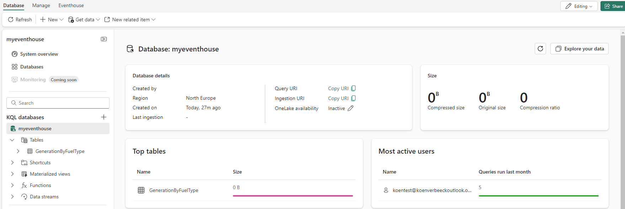Click the user avatar icon

(386, 190)
